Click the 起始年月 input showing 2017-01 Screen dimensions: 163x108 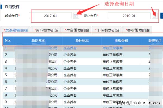click(51, 16)
